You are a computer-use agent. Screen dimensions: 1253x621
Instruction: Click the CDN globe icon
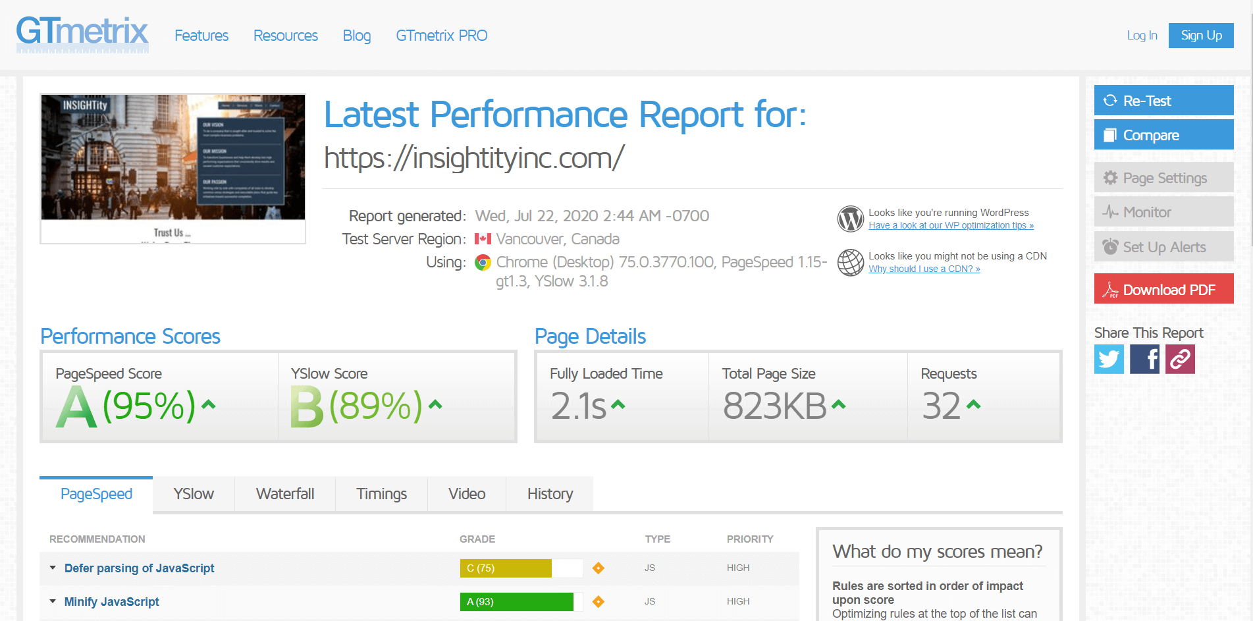850,262
